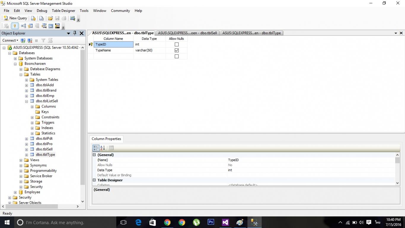Open the File menu
405x228 pixels.
pos(7,11)
